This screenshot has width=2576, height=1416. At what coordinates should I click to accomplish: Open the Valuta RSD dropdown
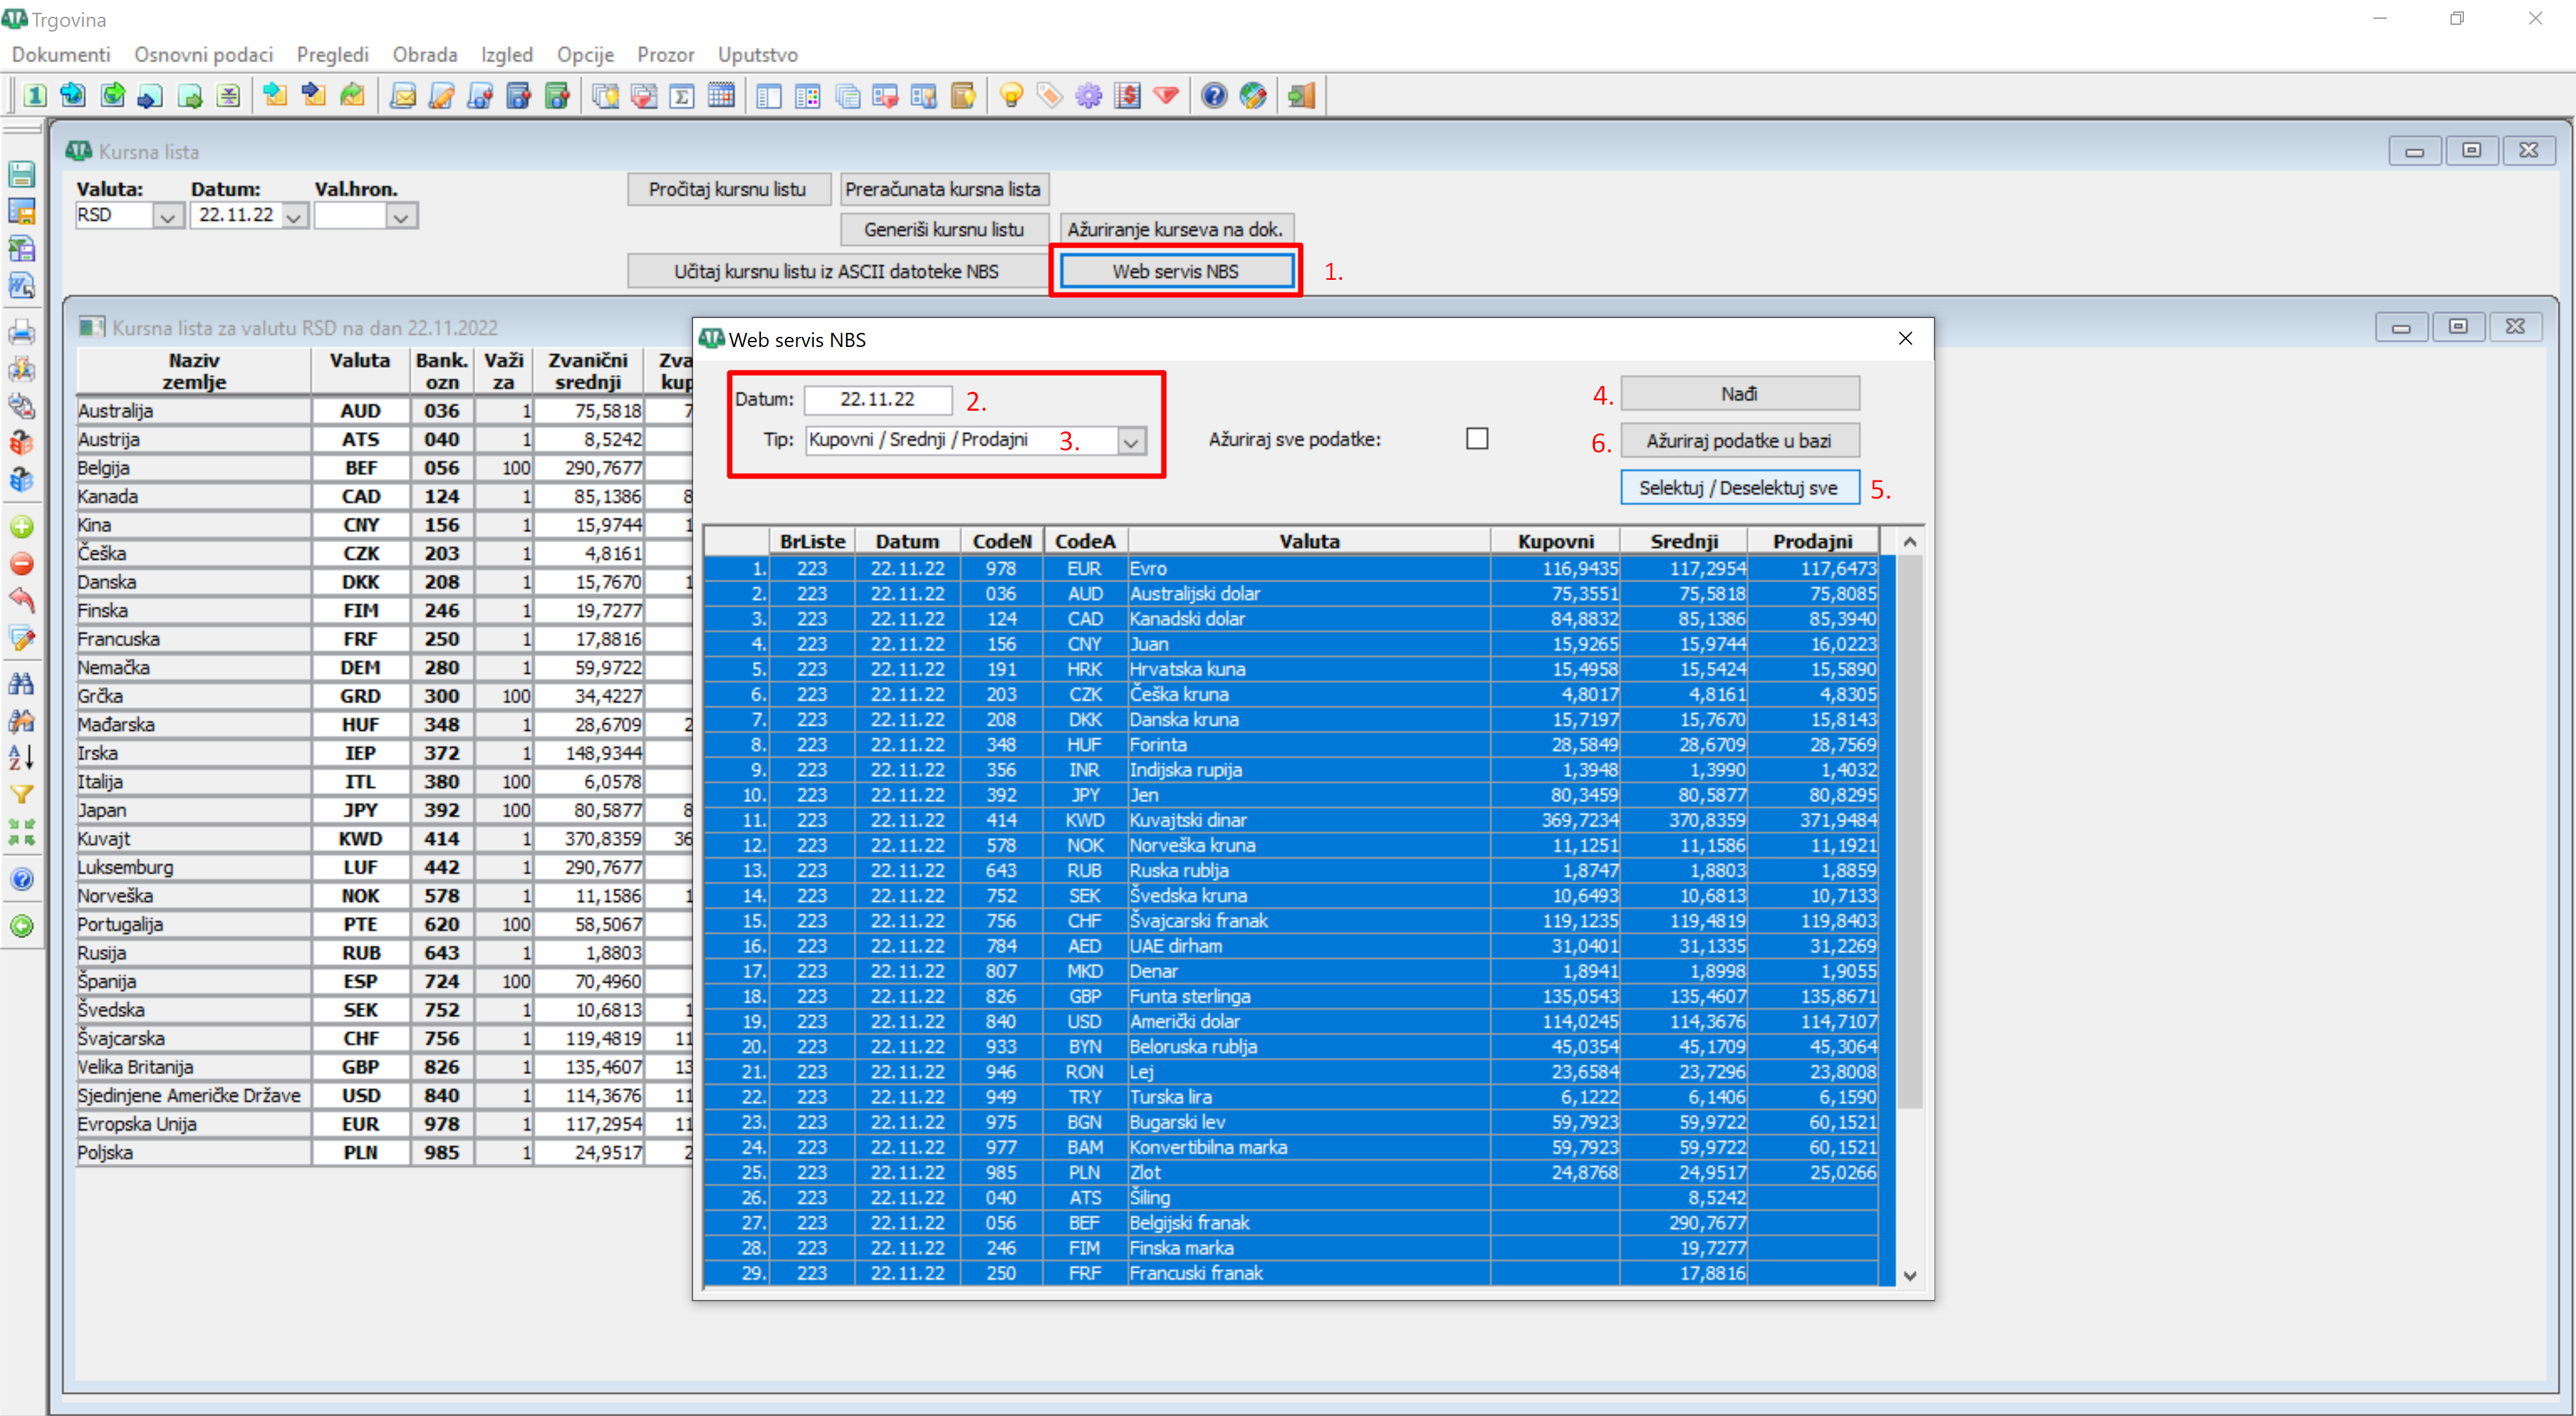tap(167, 216)
